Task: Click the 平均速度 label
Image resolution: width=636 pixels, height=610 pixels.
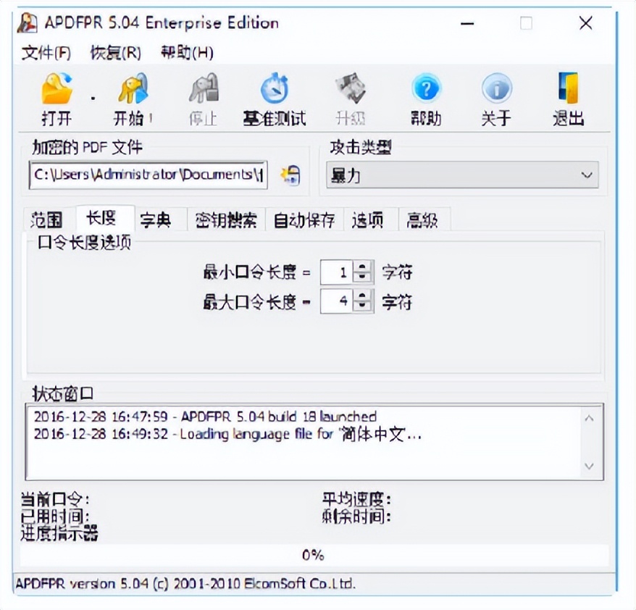Action: [x=356, y=499]
